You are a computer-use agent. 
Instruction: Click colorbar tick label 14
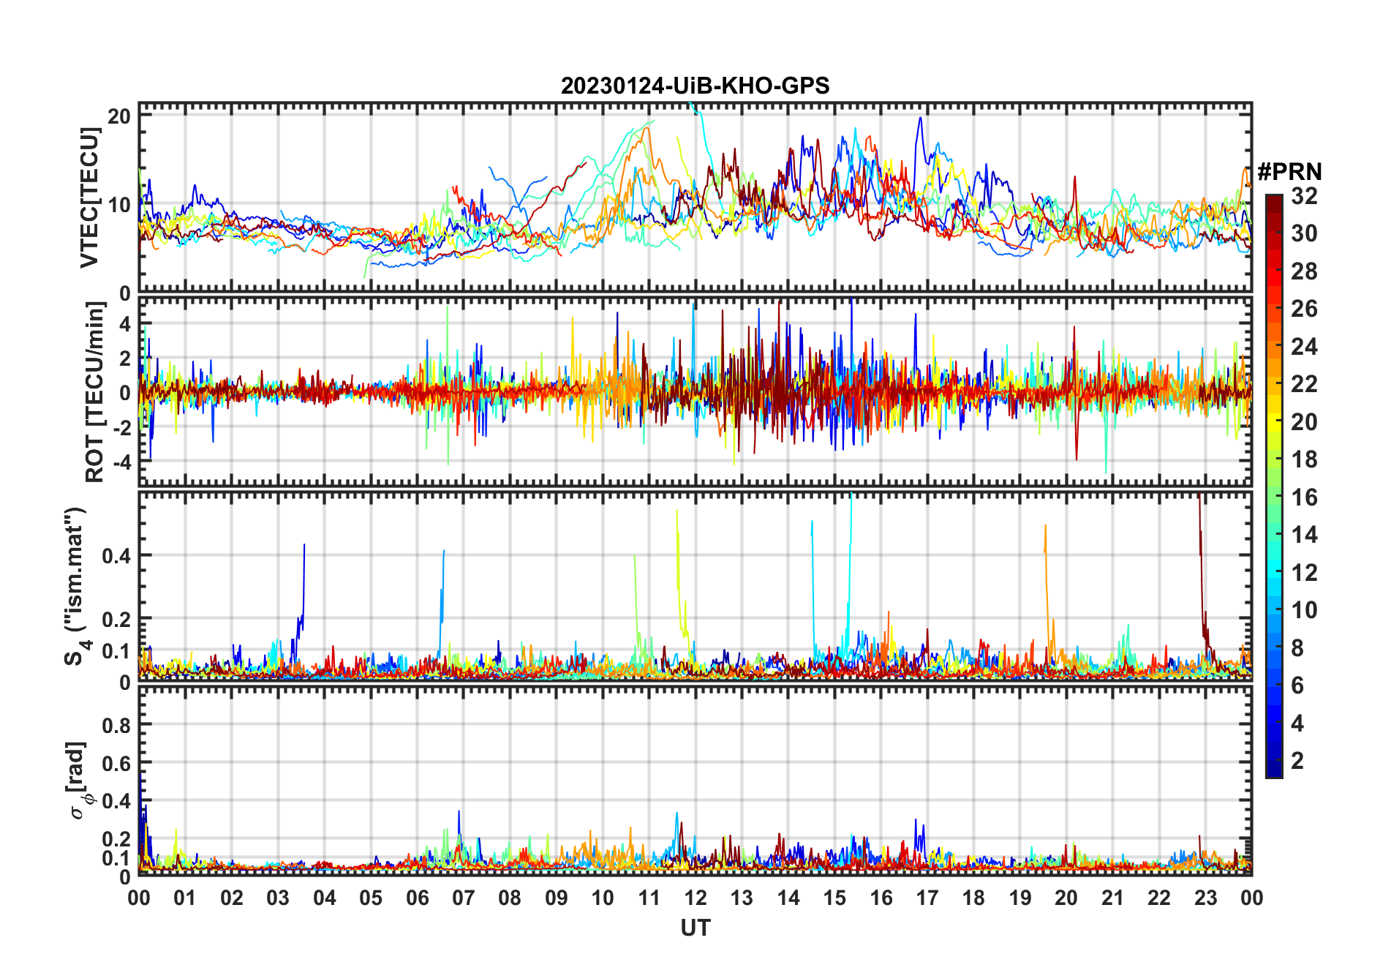[1304, 535]
